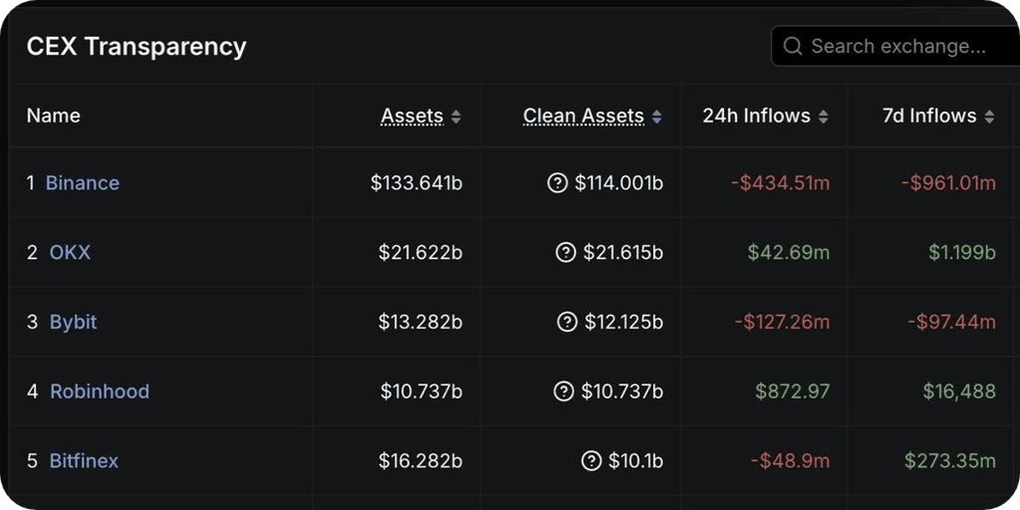Select the Clean Assets column header label
1020x510 pixels.
pos(584,116)
